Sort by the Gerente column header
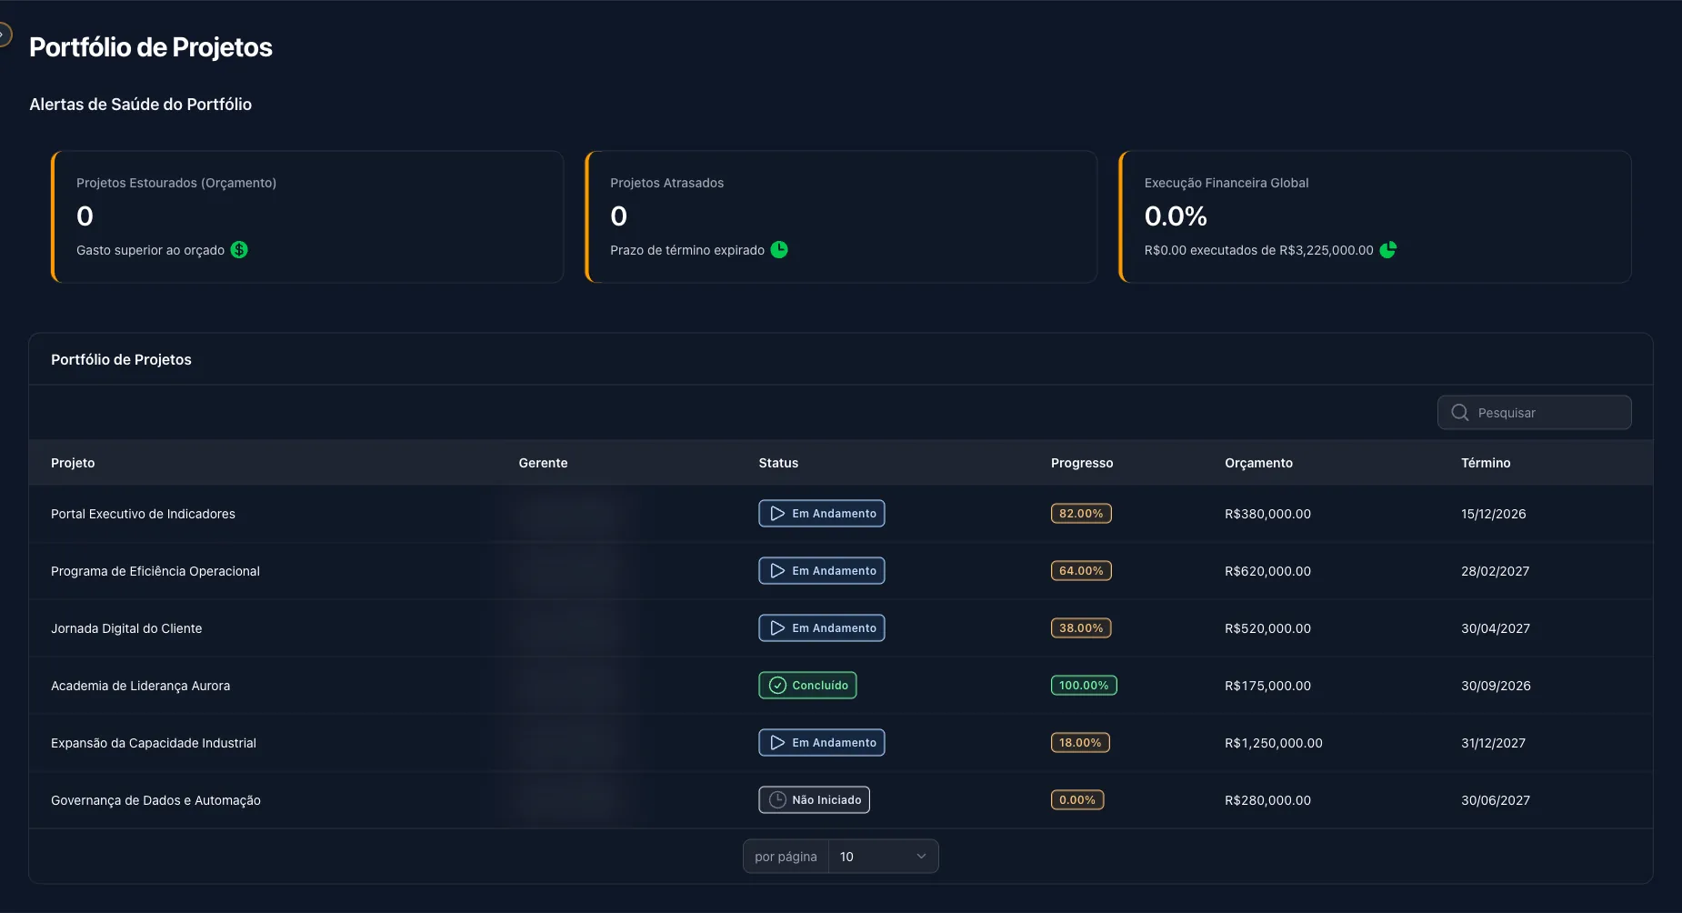1682x913 pixels. point(543,463)
